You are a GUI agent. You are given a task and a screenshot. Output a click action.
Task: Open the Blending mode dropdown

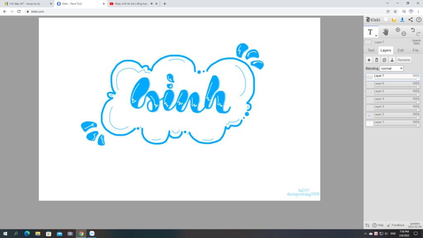[x=392, y=69]
